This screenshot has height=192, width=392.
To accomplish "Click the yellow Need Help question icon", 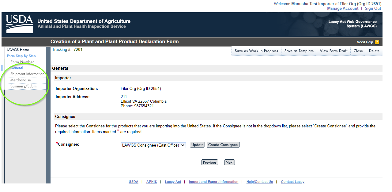I will coord(377,42).
